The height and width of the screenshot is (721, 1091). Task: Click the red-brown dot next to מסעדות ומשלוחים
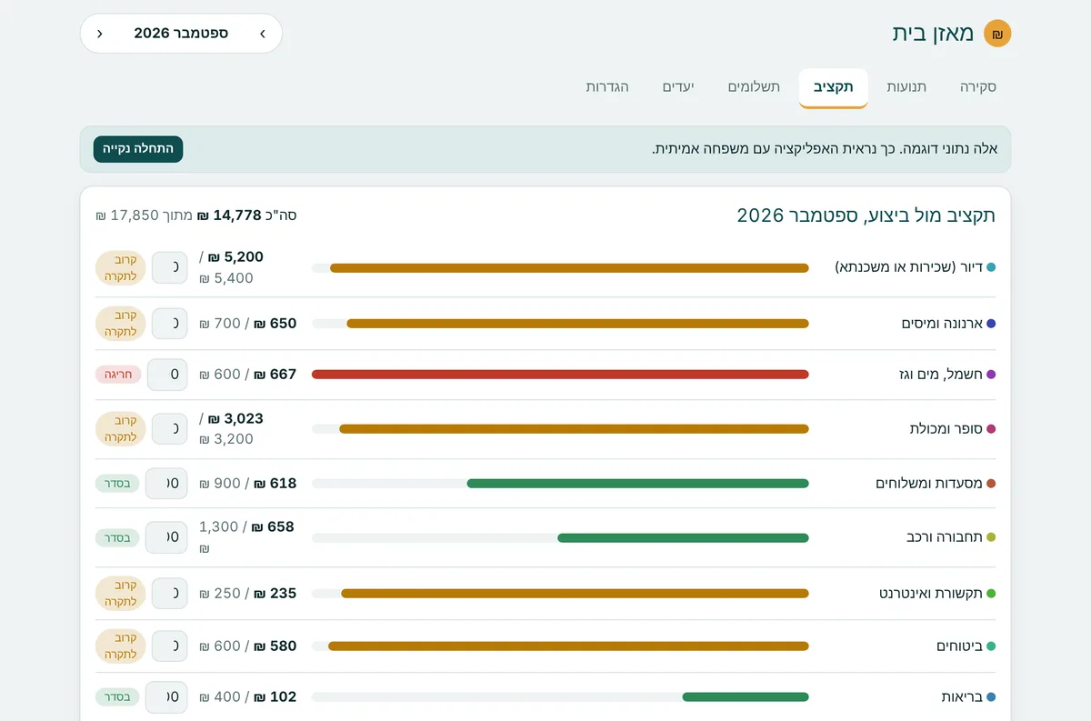click(991, 484)
